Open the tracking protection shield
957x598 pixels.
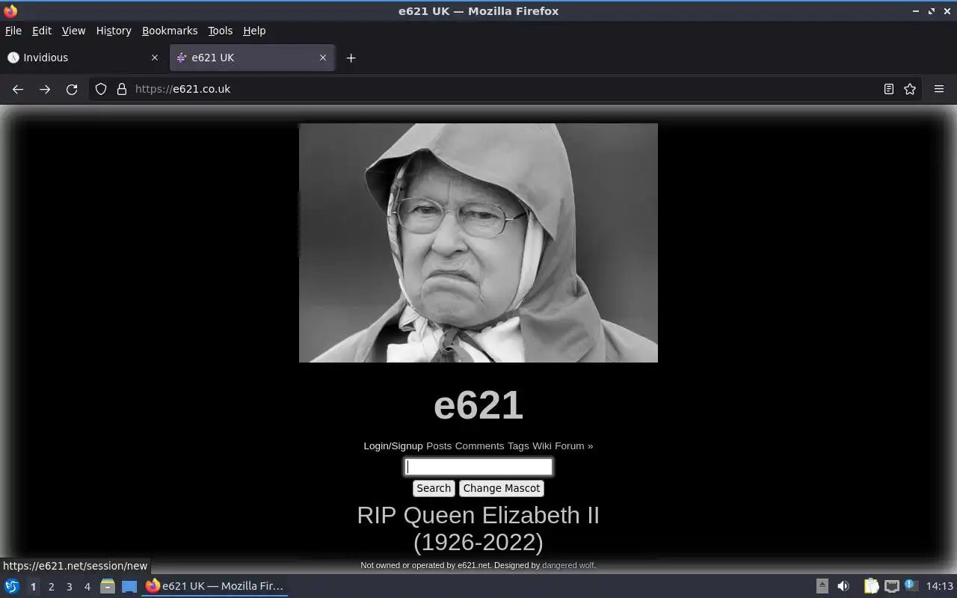point(101,89)
